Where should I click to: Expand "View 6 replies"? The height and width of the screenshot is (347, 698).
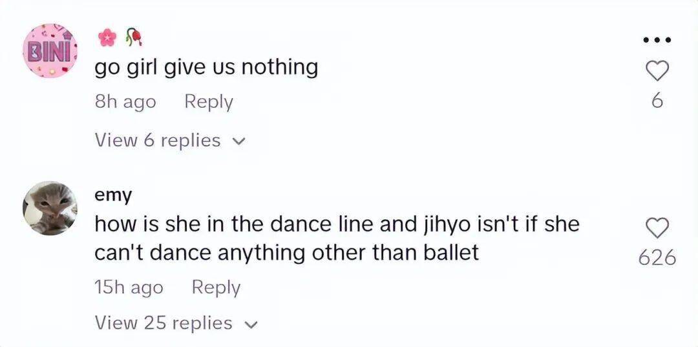tap(158, 140)
